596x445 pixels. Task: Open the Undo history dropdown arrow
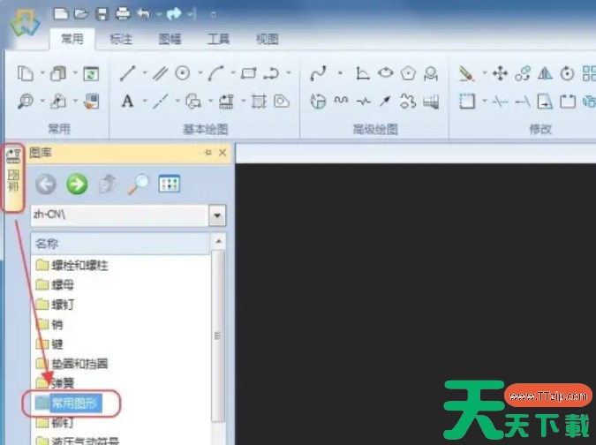[159, 14]
